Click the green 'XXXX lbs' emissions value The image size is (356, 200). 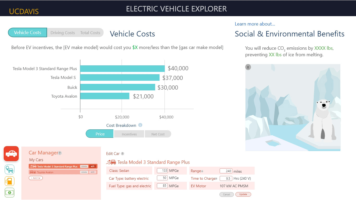pos(324,48)
